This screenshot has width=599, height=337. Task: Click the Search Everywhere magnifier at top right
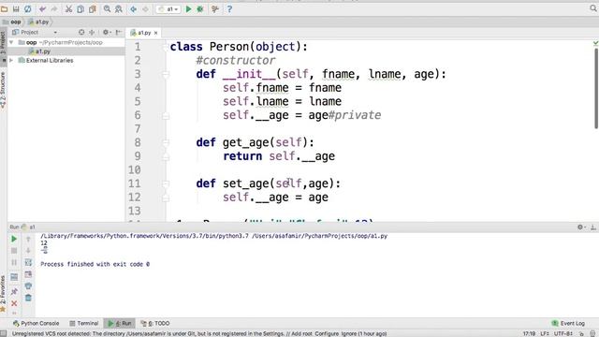tap(593, 8)
